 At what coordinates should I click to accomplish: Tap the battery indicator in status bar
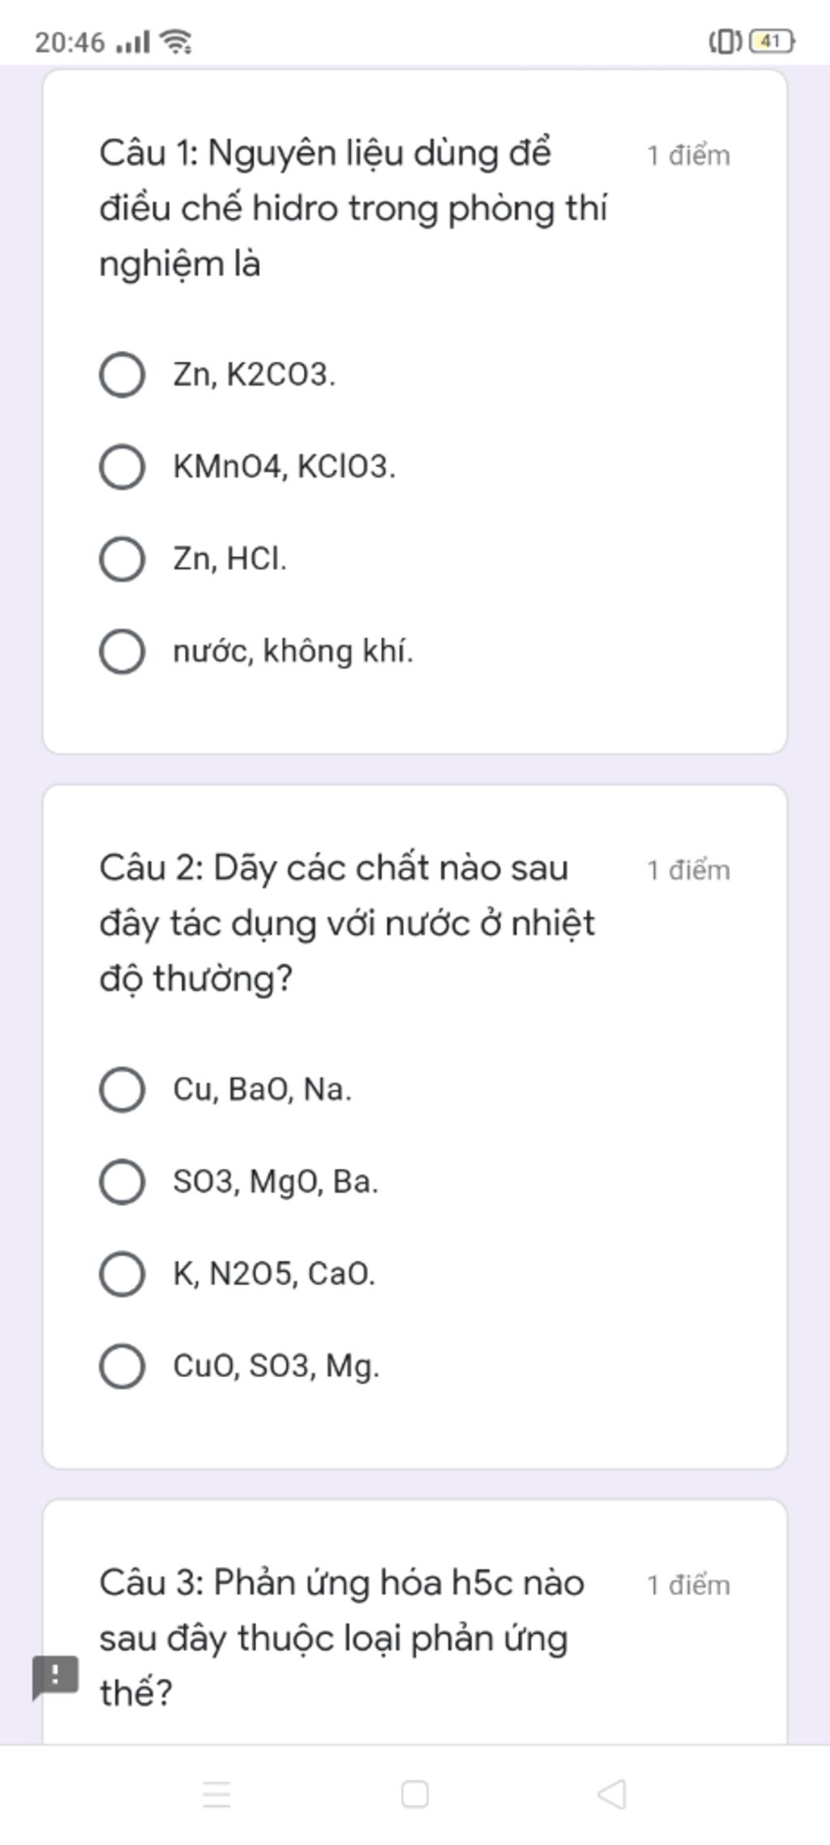[772, 41]
